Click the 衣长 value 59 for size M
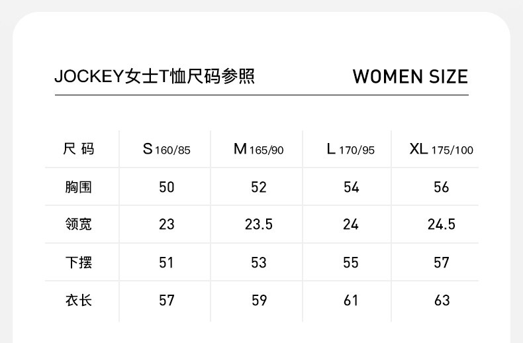 coord(259,301)
